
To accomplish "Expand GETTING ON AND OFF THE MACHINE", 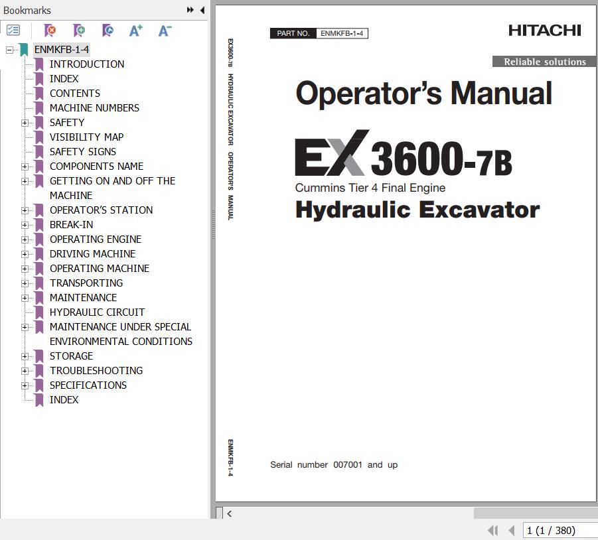I will (x=25, y=181).
